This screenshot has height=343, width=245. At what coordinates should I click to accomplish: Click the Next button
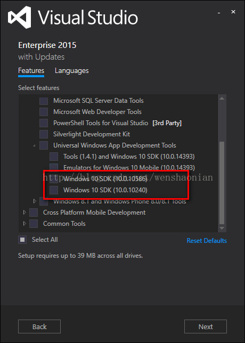[x=206, y=326]
